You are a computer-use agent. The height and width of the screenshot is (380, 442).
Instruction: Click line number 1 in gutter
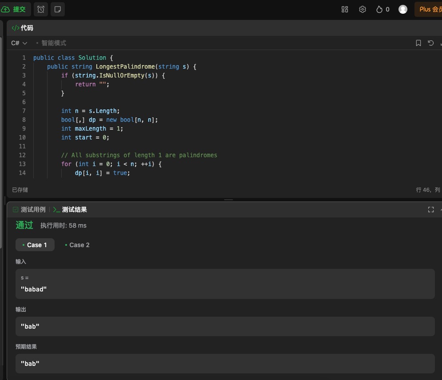click(24, 58)
